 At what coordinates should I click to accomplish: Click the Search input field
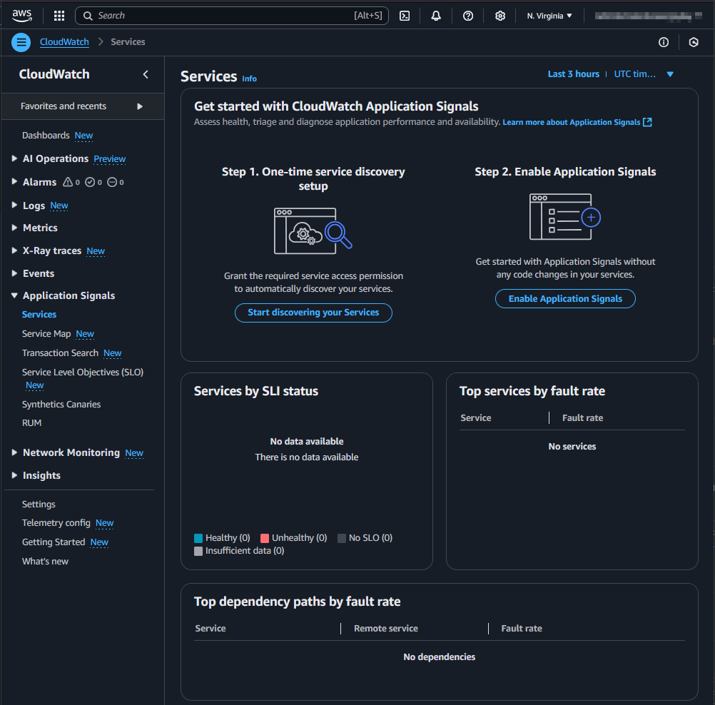[228, 15]
